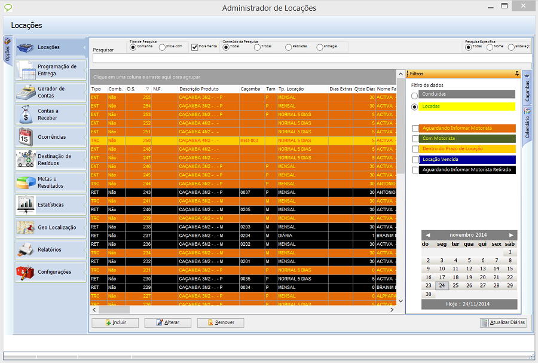Screen dimensions: 538x363
Task: Go to next month in calendar
Action: click(511, 235)
